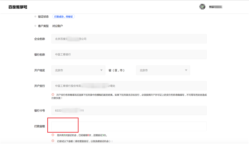
Task: Focus the 开户支行 input field
Action: (x=129, y=86)
